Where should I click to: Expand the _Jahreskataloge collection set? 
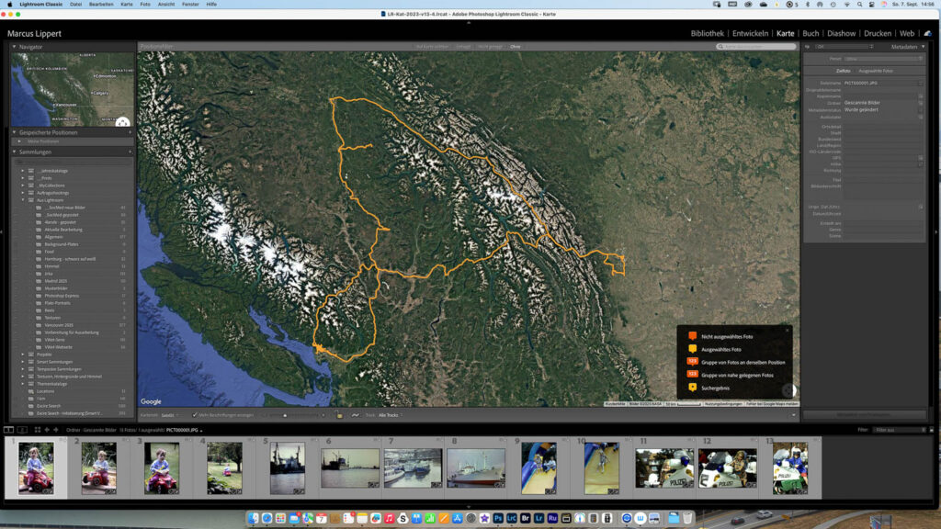coord(23,171)
